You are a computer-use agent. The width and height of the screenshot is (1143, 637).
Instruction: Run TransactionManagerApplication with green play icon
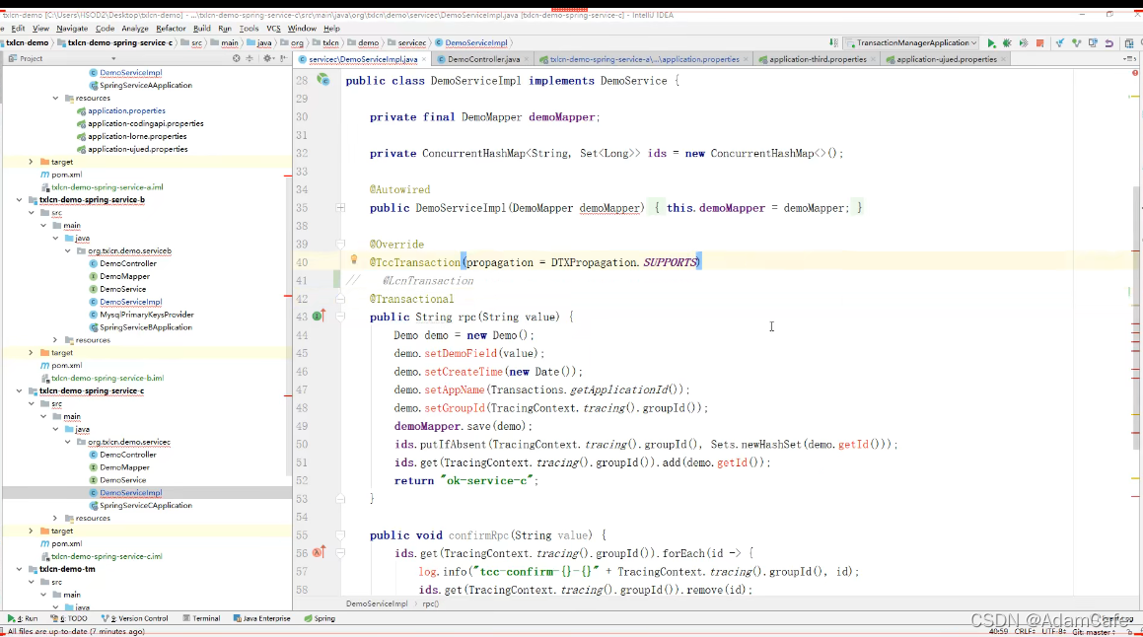coord(991,43)
